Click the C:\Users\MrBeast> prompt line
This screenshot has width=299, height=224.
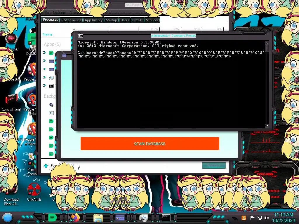pyautogui.click(x=171, y=55)
